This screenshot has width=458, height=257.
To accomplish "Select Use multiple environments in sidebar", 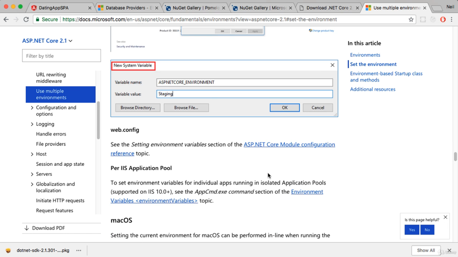I will click(60, 94).
